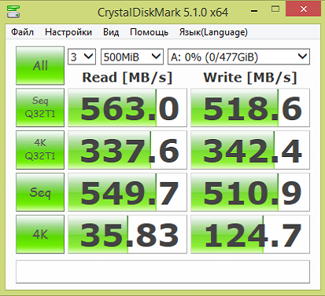Screen dimensions: 325x296
Task: Open the Вид menu
Action: coord(111,32)
